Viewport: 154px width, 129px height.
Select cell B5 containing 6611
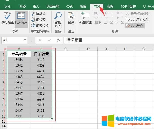coord(41,71)
